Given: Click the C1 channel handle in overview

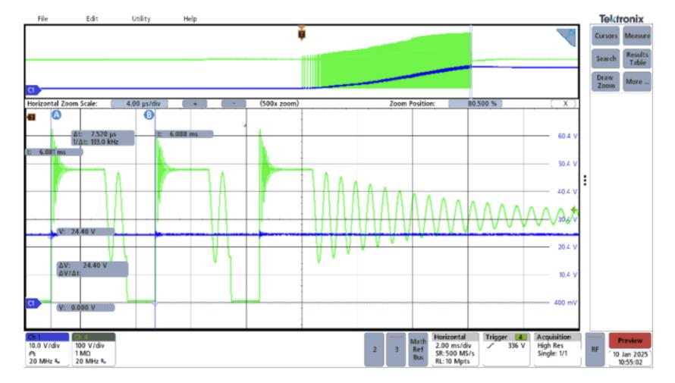Looking at the screenshot, I should 33,90.
